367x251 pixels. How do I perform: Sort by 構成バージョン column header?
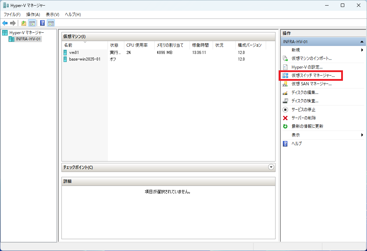251,45
